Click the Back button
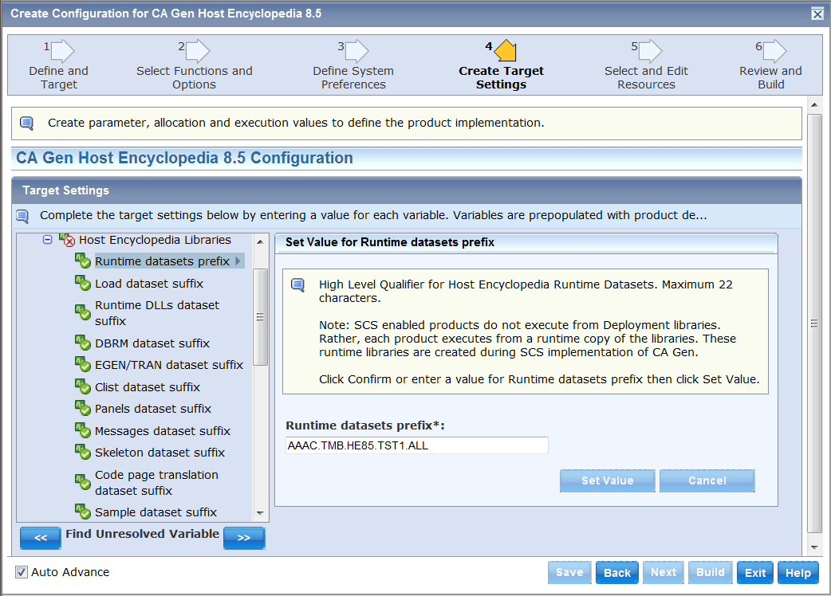The width and height of the screenshot is (831, 596). coord(617,573)
